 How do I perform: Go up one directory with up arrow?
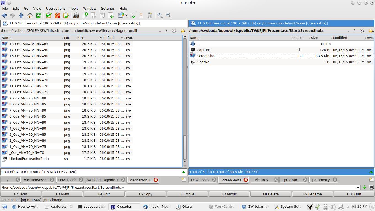(21, 16)
